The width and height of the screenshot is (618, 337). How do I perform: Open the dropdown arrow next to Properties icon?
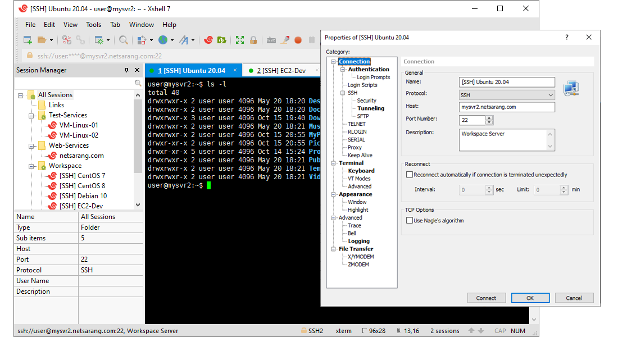(108, 40)
